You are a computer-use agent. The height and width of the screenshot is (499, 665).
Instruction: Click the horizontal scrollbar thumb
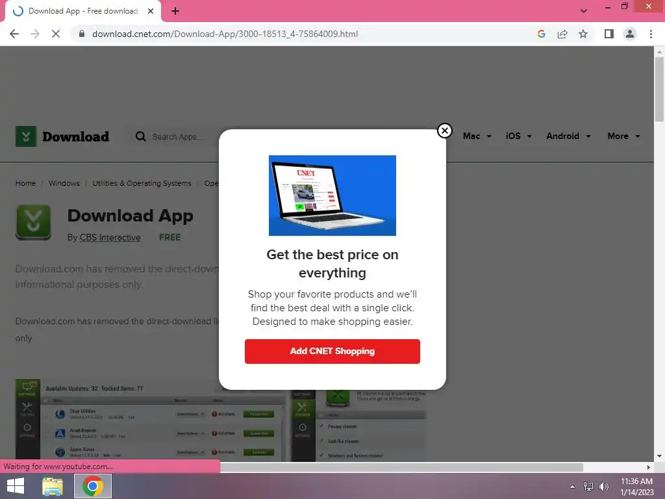click(x=401, y=467)
